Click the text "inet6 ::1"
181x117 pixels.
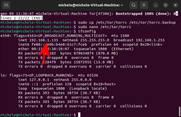coord(28,84)
